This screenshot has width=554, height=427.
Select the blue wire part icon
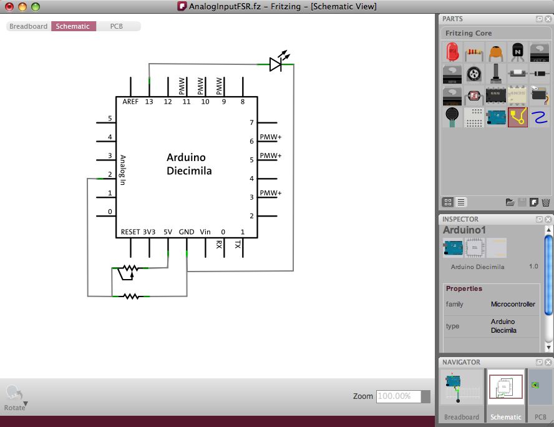[538, 117]
